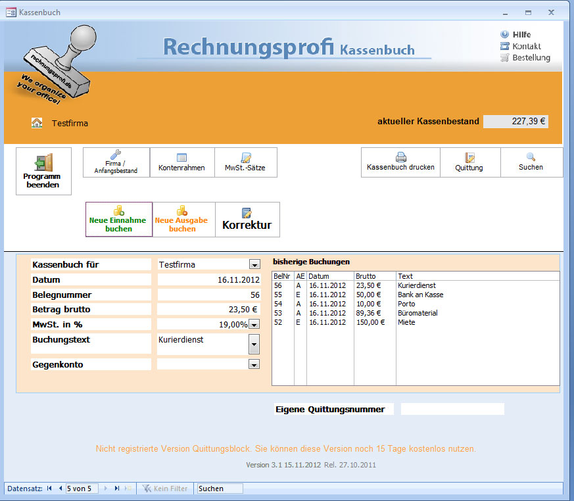Click new blank record icon
The height and width of the screenshot is (501, 574).
[x=128, y=489]
